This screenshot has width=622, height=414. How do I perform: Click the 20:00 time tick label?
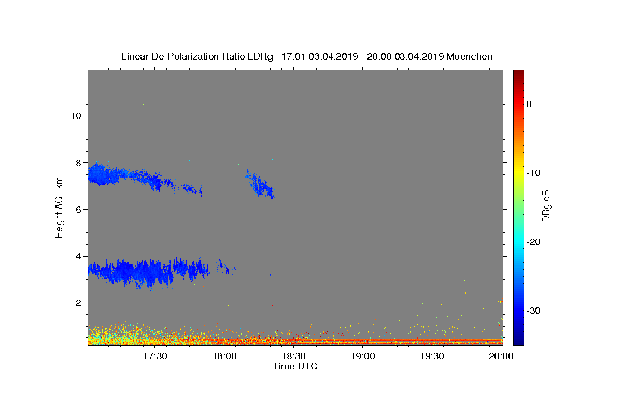tap(501, 356)
